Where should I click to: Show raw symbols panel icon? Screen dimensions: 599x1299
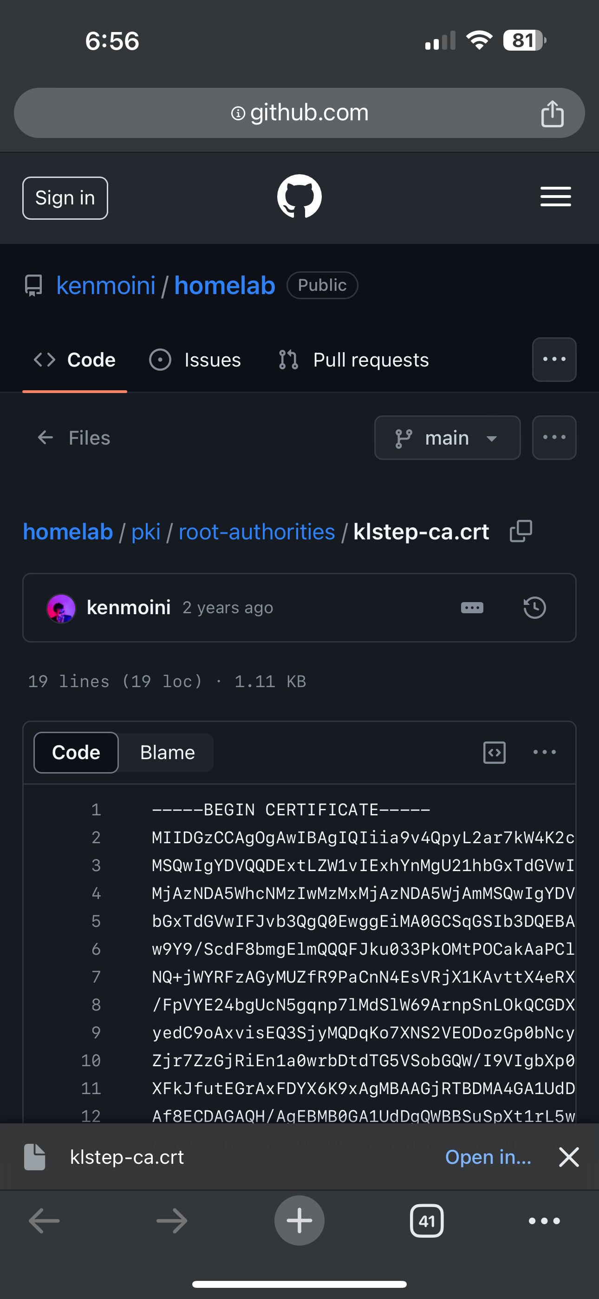click(x=494, y=752)
